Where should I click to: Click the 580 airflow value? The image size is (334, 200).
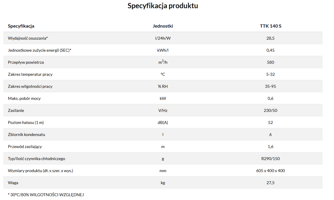coord(270,62)
